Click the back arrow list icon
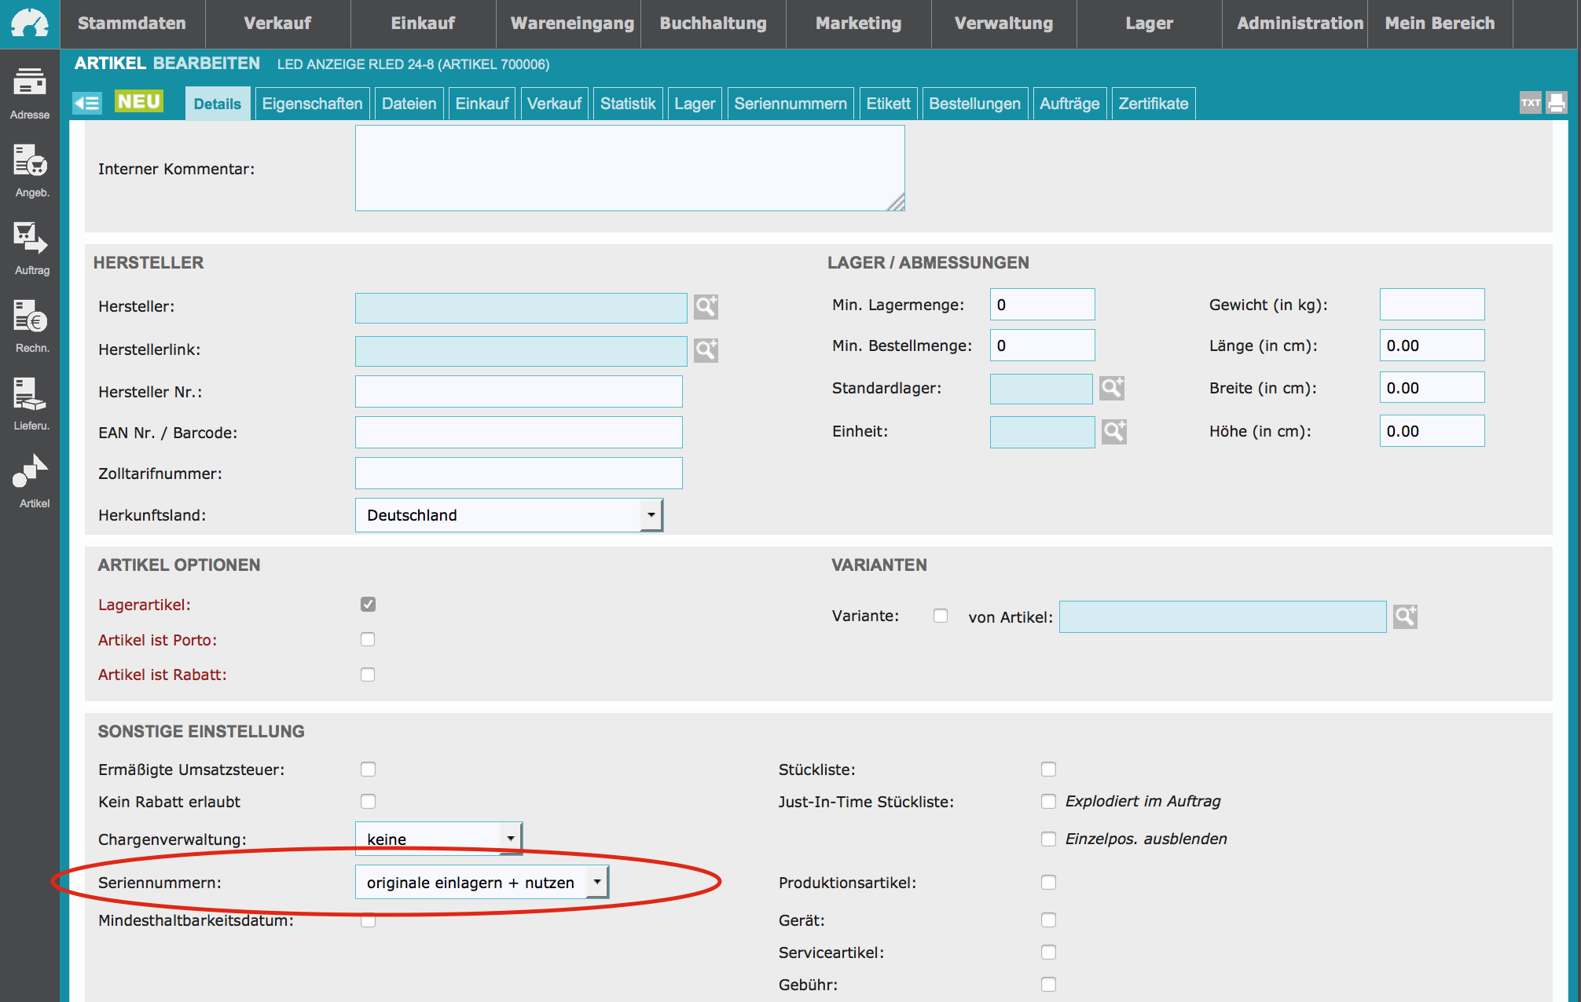The image size is (1581, 1002). point(87,103)
